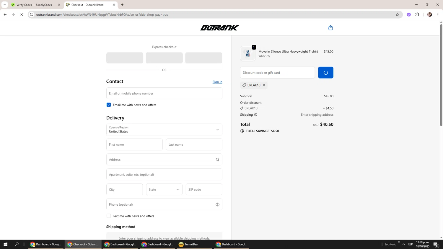This screenshot has height=249, width=443.
Task: Open the Country/Region dropdown
Action: click(x=164, y=130)
